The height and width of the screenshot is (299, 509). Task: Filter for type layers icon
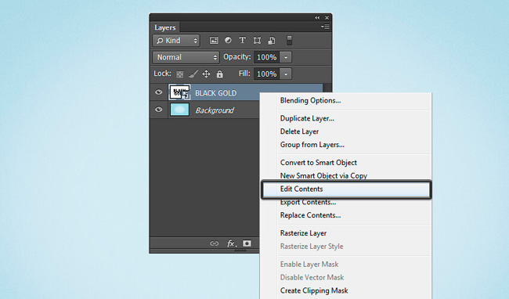243,40
